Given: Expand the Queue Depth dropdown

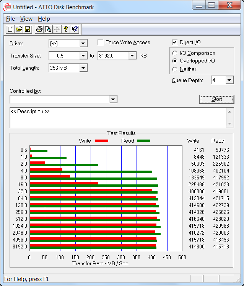Looking at the screenshot, I should click(229, 80).
